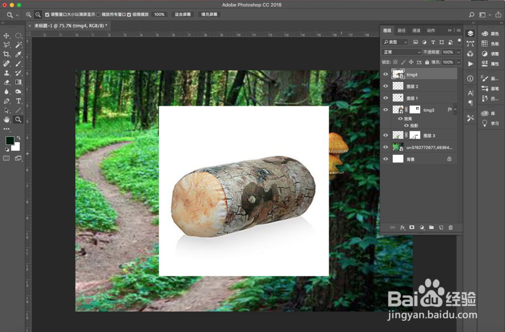Screen dimensions: 505x332
Task: Click the 填充屏幕 button
Action: tap(210, 15)
